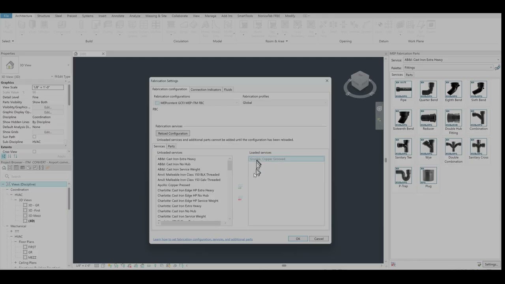This screenshot has height=284, width=505.
Task: Select the Double Hub Fitting part
Action: [x=453, y=122]
